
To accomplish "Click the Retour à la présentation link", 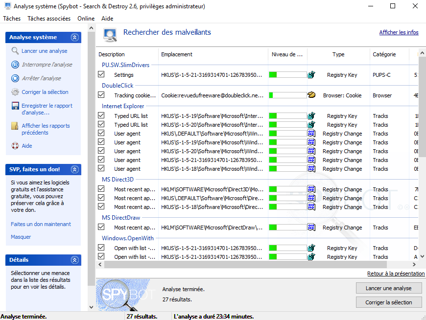I will (x=396, y=274).
